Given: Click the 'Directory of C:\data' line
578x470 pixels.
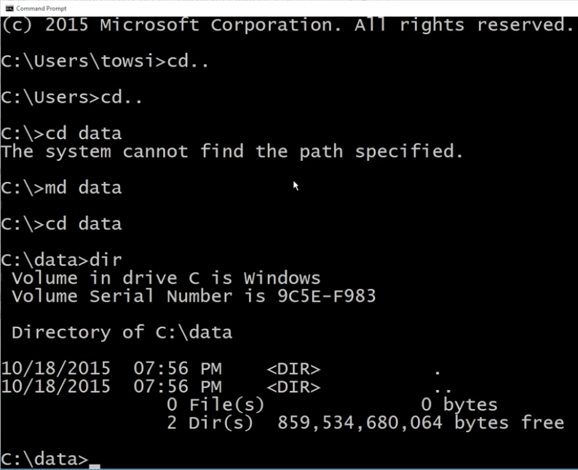Looking at the screenshot, I should pyautogui.click(x=122, y=332).
